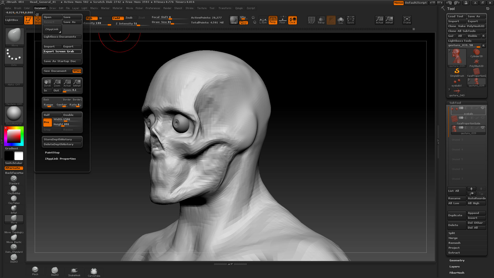Open the Material menu

117,8
